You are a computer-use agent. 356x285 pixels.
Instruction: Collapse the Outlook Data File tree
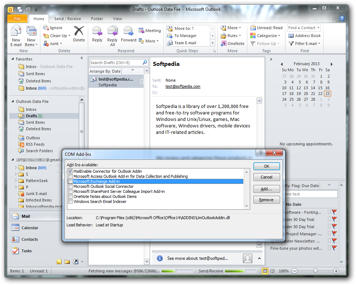click(x=13, y=101)
